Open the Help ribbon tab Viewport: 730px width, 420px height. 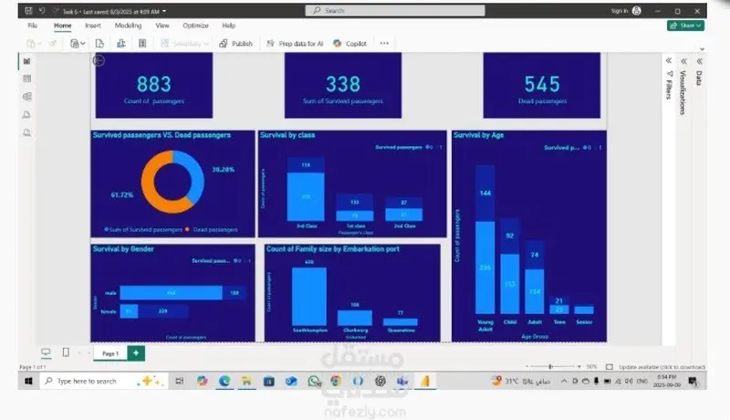(x=229, y=26)
